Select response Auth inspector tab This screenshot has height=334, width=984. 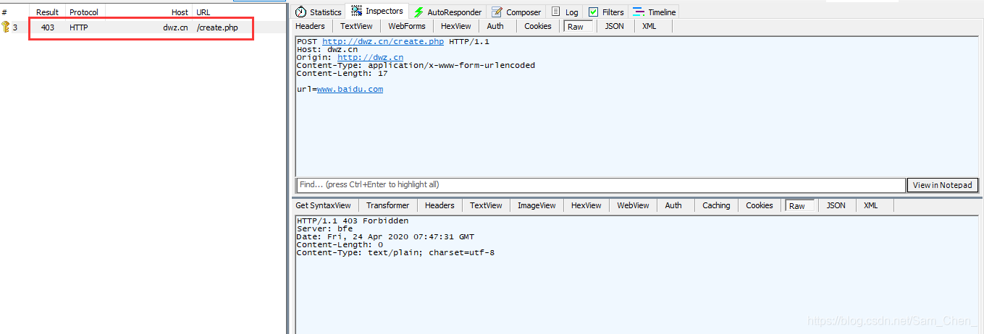673,205
